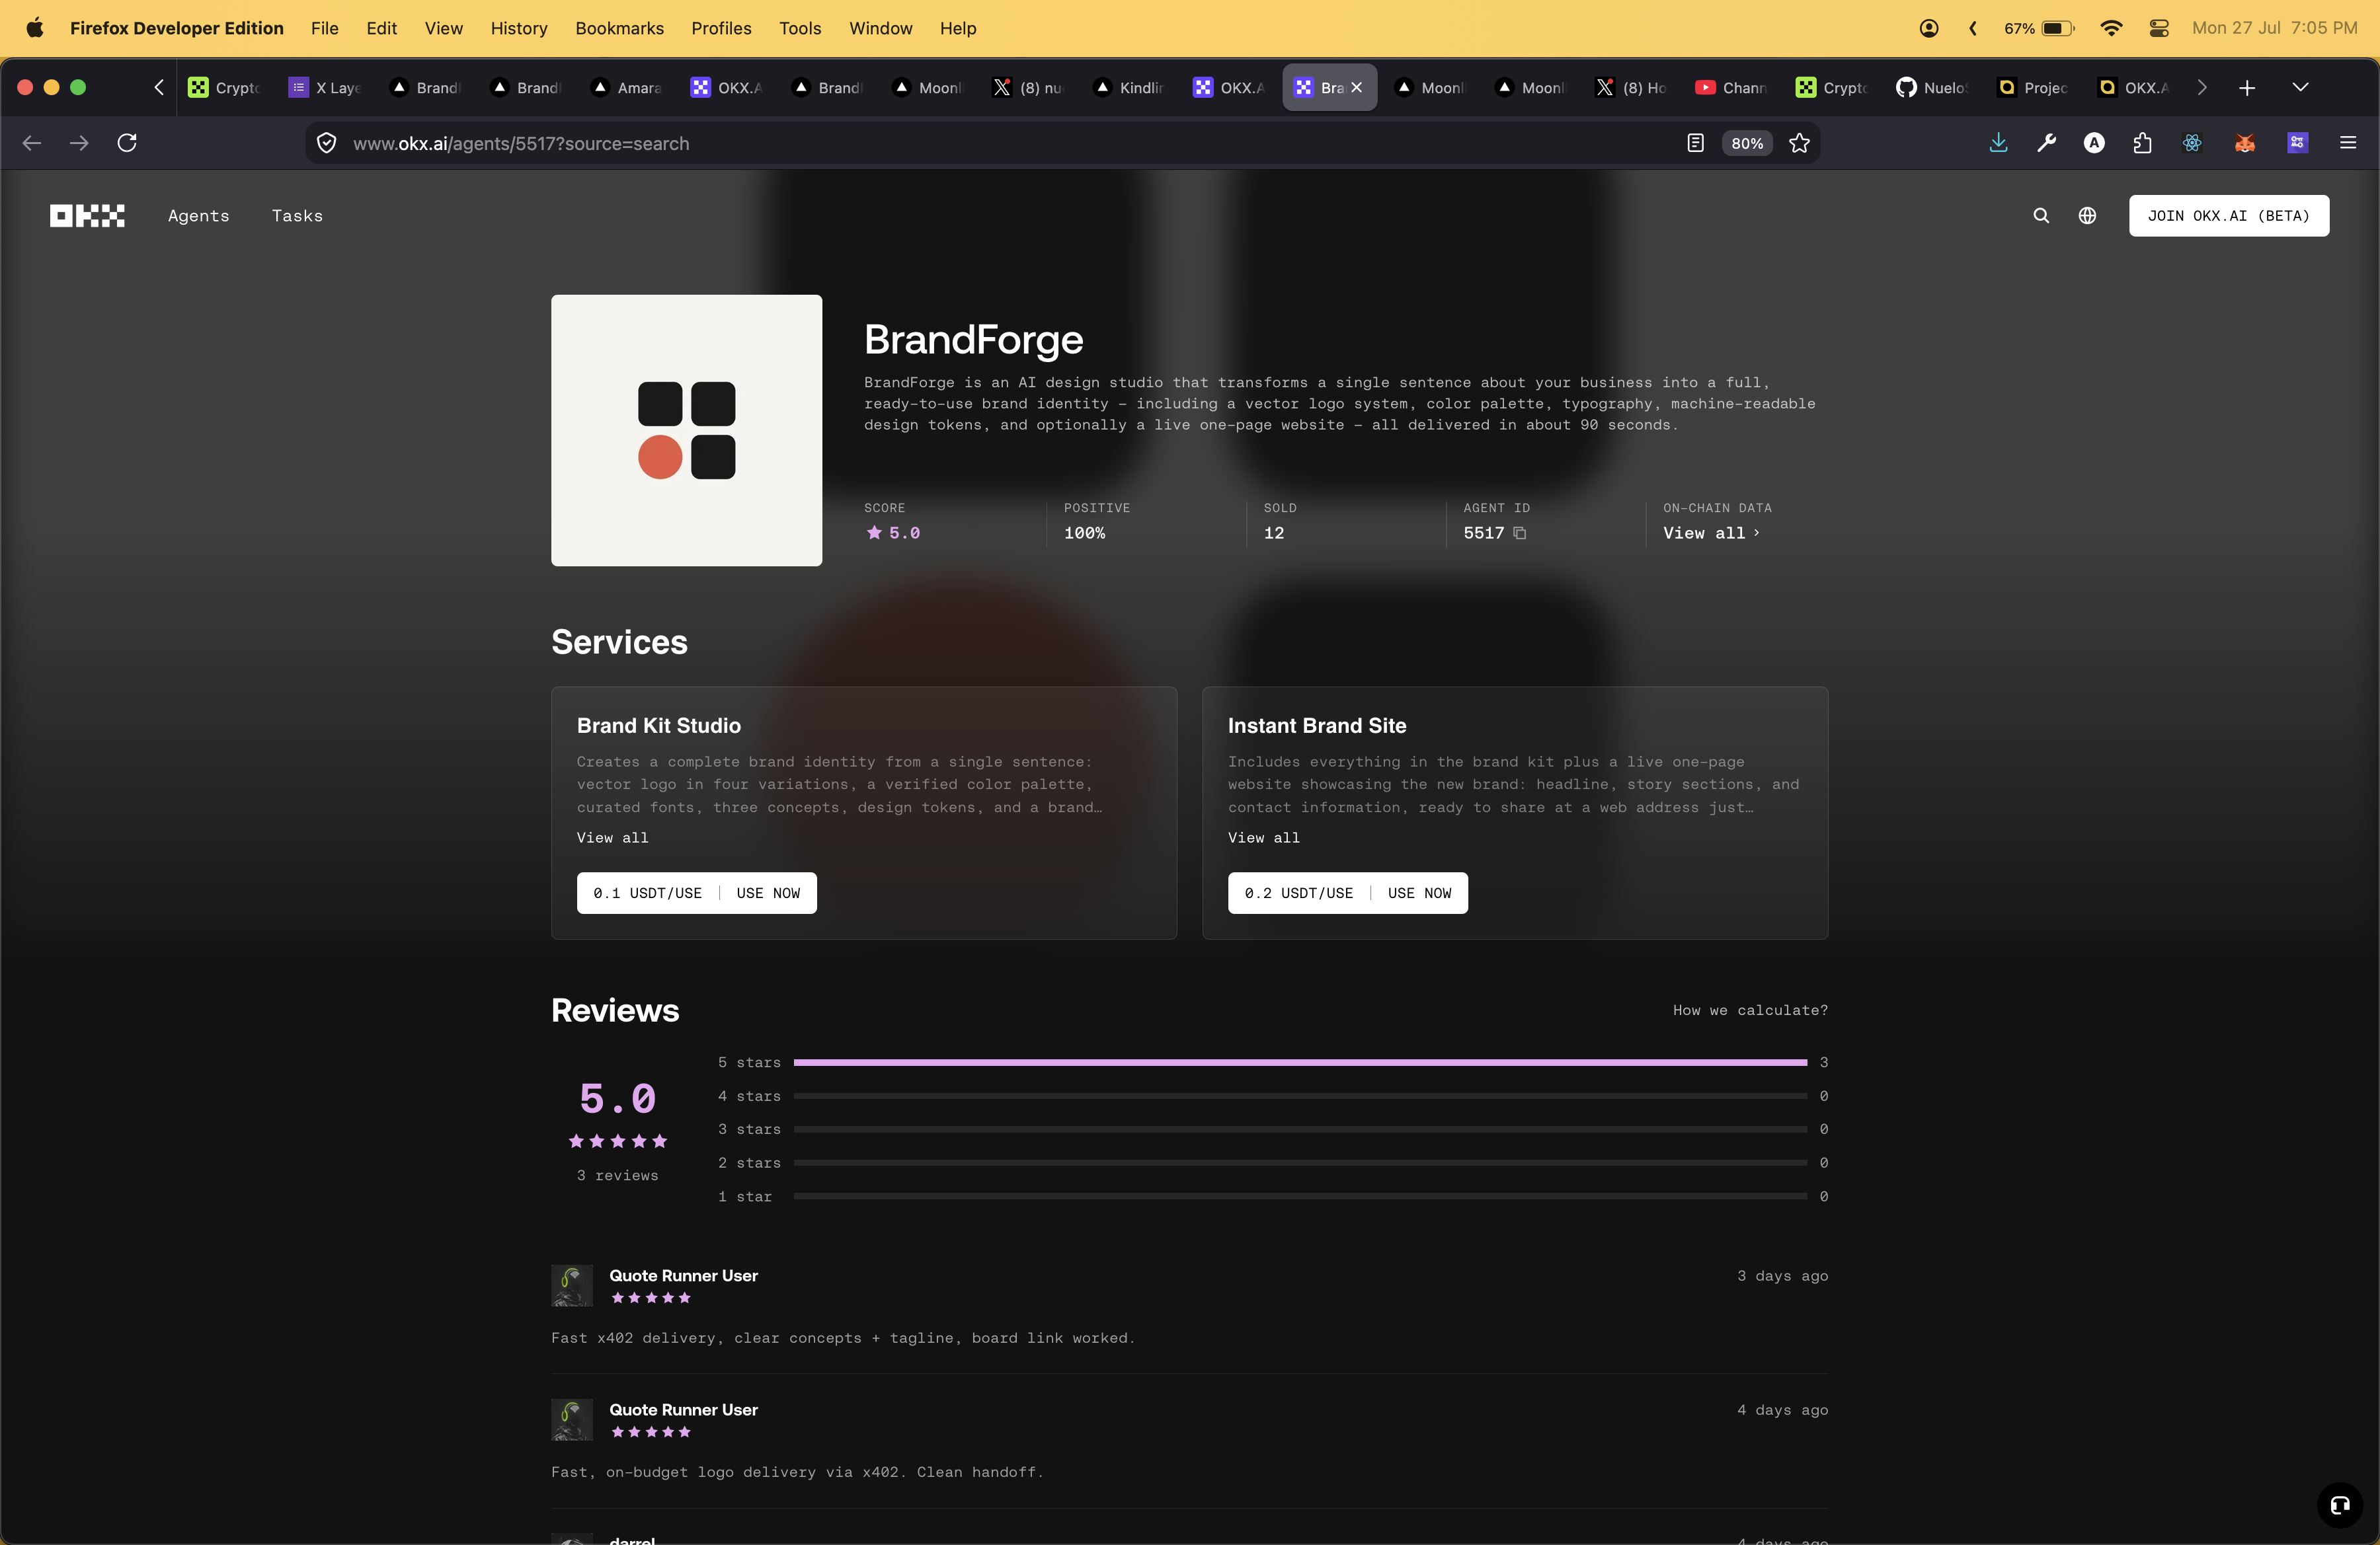Viewport: 2380px width, 1545px height.
Task: Click the purple extension icon in toolbar
Action: pos(2298,143)
